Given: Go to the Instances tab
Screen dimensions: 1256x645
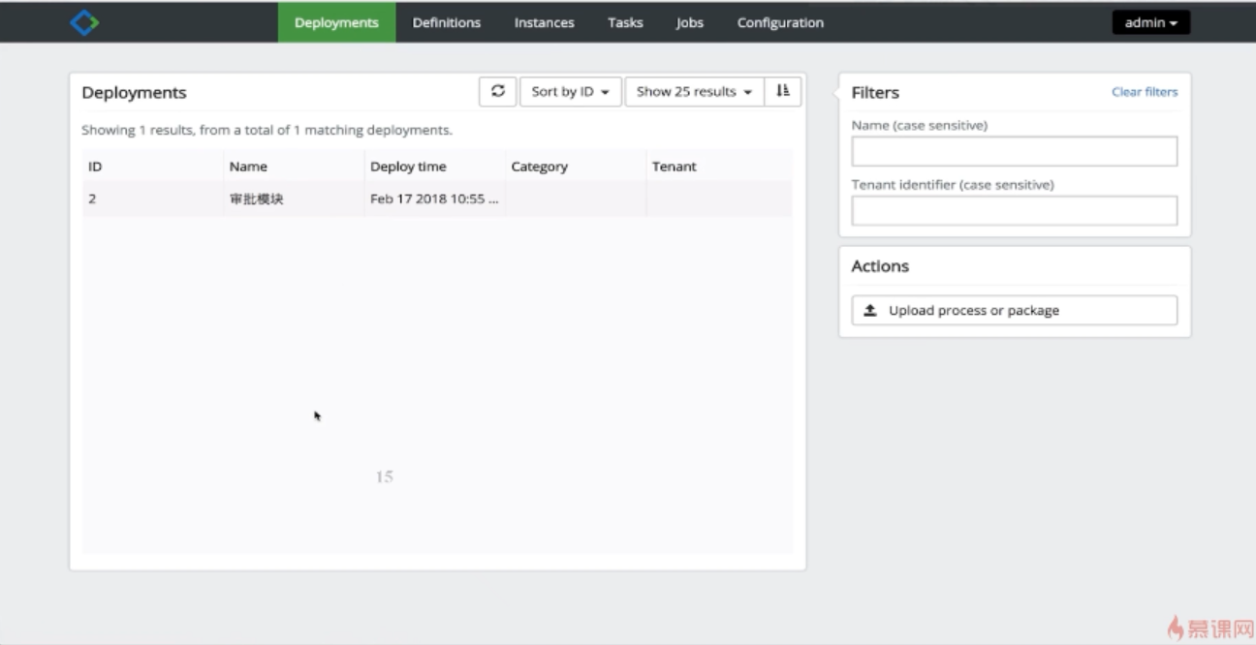Looking at the screenshot, I should (x=545, y=22).
